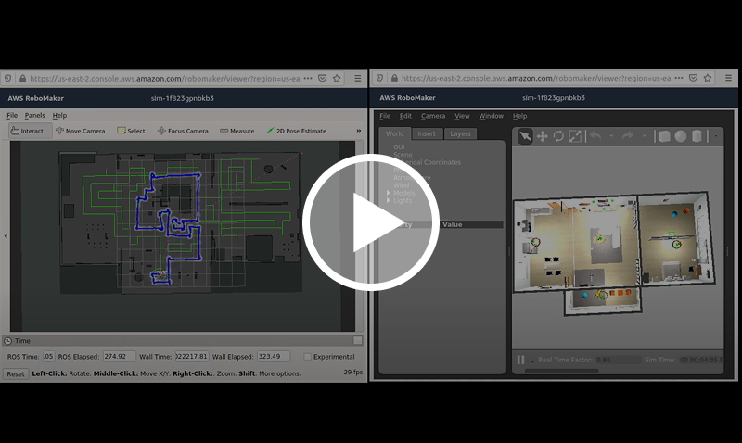The width and height of the screenshot is (742, 443).
Task: Switch to the World tab
Action: coord(395,133)
